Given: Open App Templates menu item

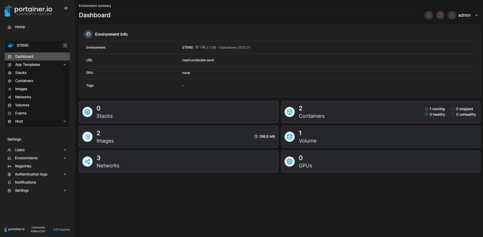Looking at the screenshot, I should coord(27,65).
